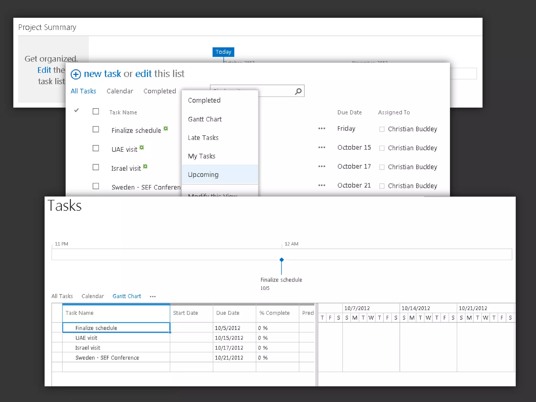This screenshot has width=536, height=402.
Task: Click the plus circle new task icon
Action: 76,74
